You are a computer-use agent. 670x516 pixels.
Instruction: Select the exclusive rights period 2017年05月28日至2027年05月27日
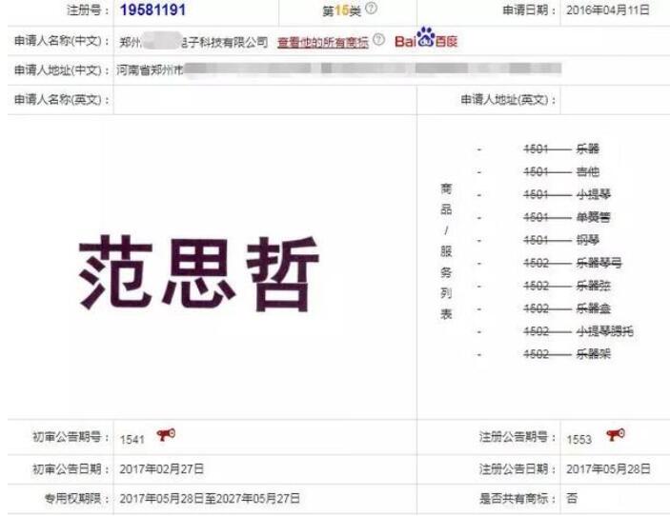(x=210, y=499)
